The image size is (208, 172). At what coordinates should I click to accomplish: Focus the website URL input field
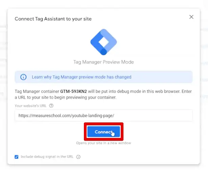(103, 115)
